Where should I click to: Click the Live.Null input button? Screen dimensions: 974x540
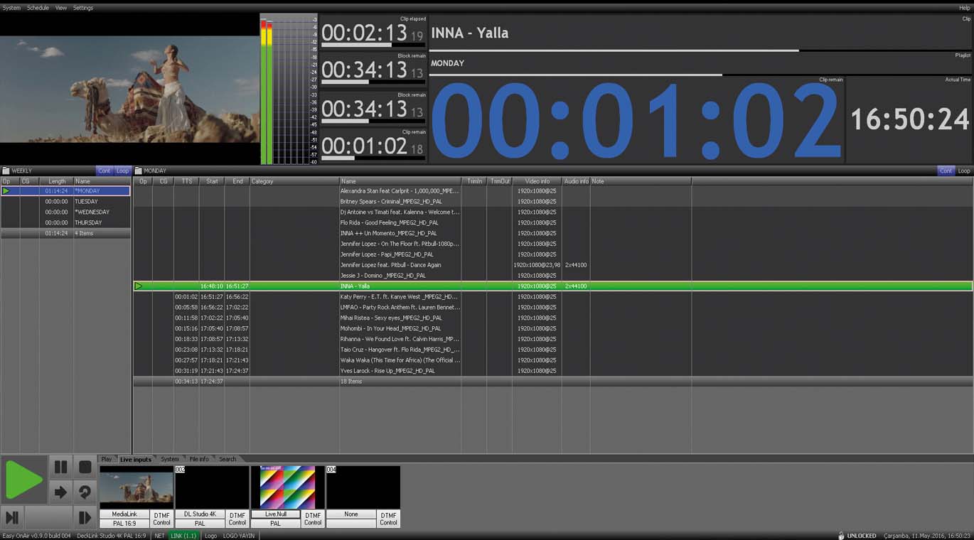coord(275,514)
